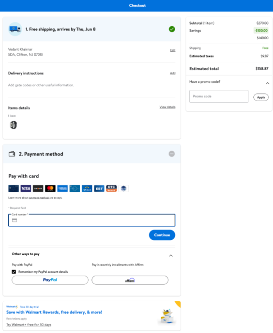Click the Apply button for promo code

[x=261, y=97]
